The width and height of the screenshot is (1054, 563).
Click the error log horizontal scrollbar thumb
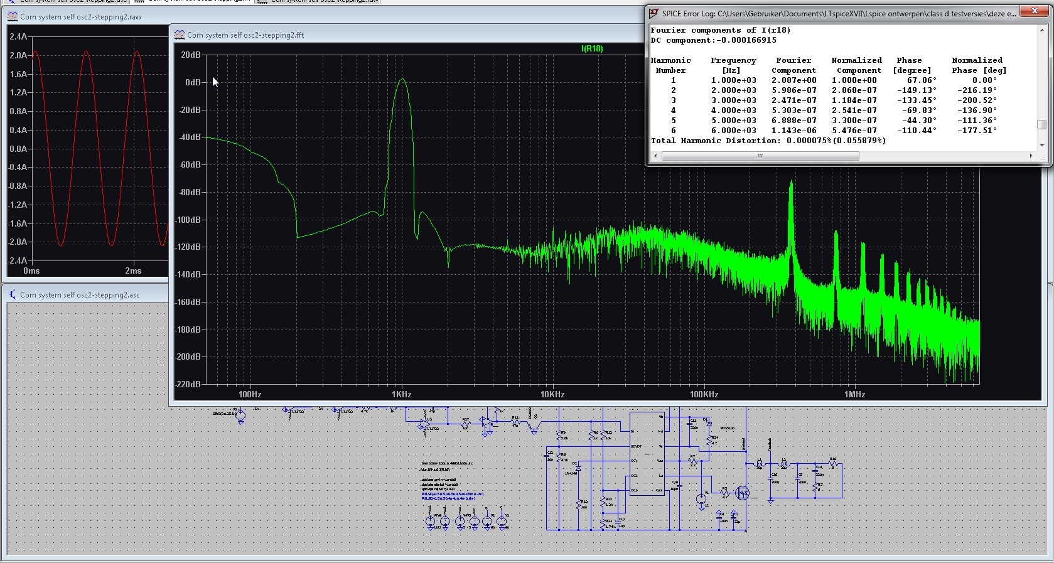(x=760, y=156)
